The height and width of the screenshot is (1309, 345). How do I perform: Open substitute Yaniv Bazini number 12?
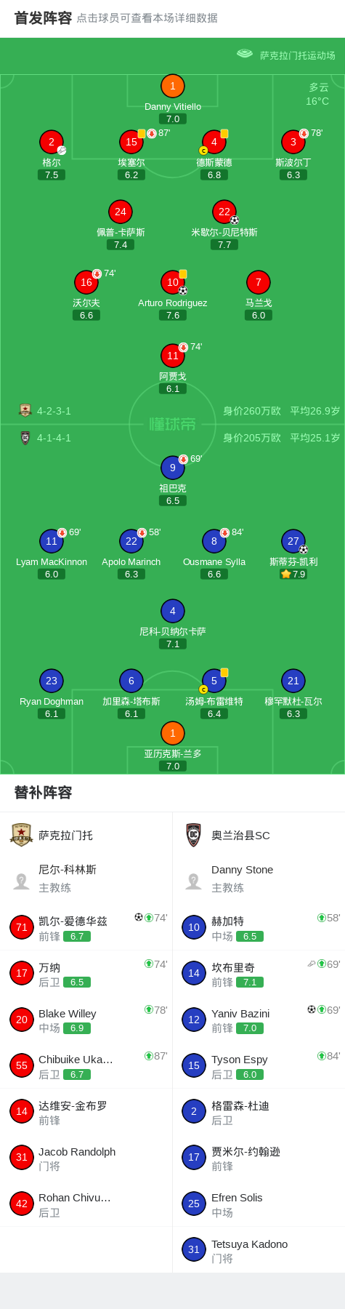(259, 1020)
